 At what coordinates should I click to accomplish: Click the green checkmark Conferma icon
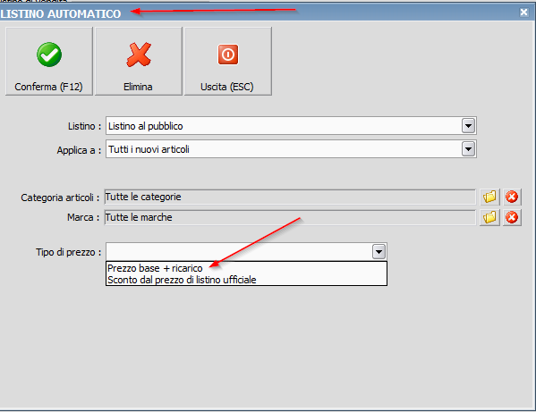tap(49, 55)
